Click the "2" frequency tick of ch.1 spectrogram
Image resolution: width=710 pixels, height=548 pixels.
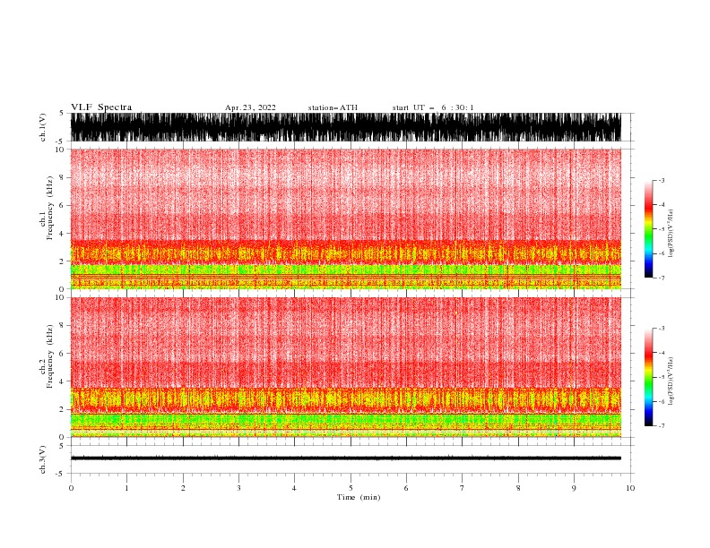62,261
